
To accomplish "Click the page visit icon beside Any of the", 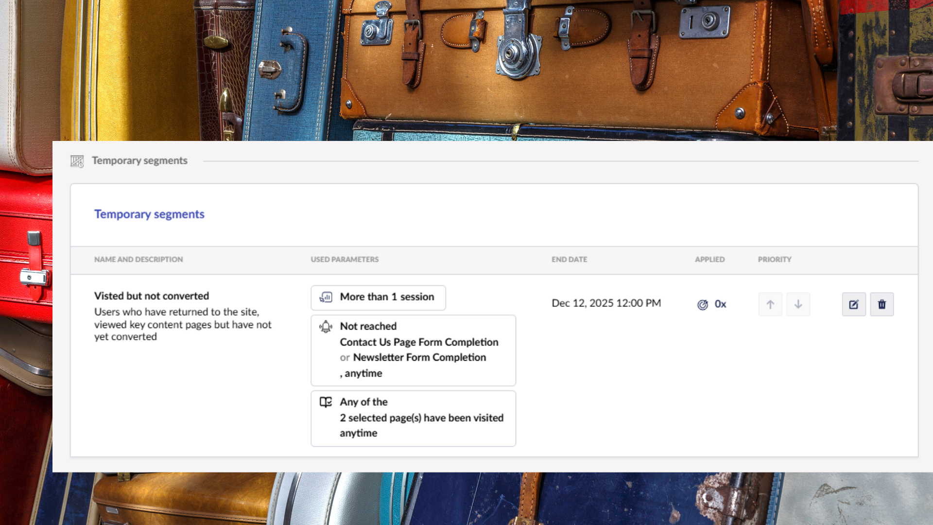I will pyautogui.click(x=326, y=402).
